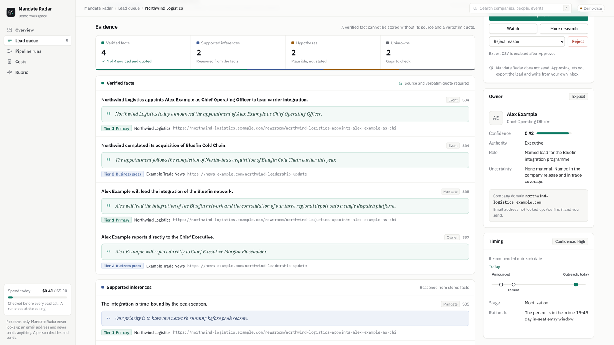Viewport: 614px width, 345px height.
Task: Click the Mandate tag on the Bluefin integration fact
Action: (x=450, y=192)
